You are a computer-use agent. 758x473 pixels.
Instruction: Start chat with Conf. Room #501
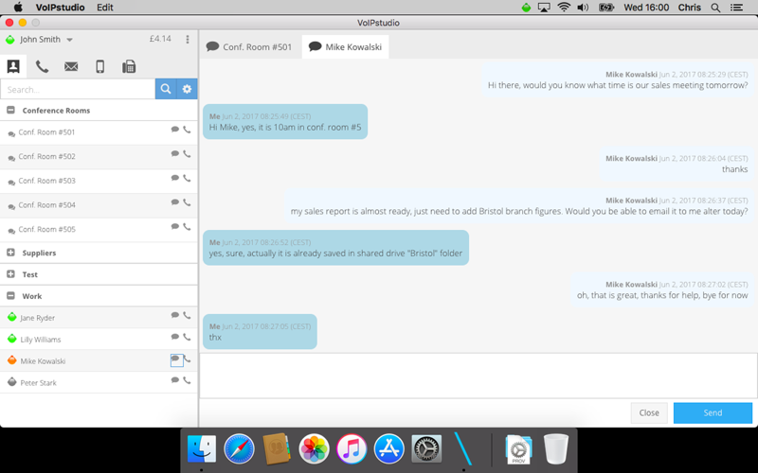(x=175, y=130)
